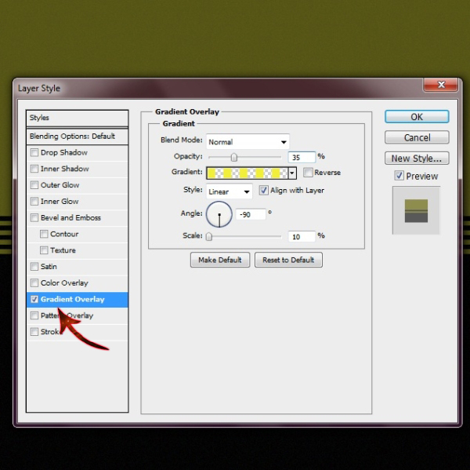Click the Make Default button
Screen dimensions: 470x470
click(220, 260)
